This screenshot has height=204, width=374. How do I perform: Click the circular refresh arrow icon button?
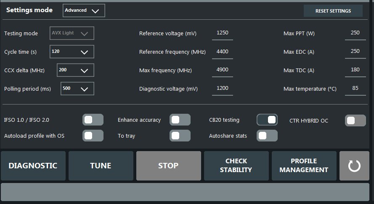click(x=354, y=166)
